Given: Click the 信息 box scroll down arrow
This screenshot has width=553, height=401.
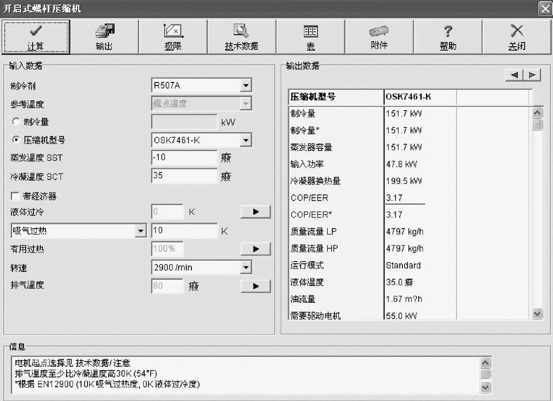Looking at the screenshot, I should pyautogui.click(x=485, y=387).
